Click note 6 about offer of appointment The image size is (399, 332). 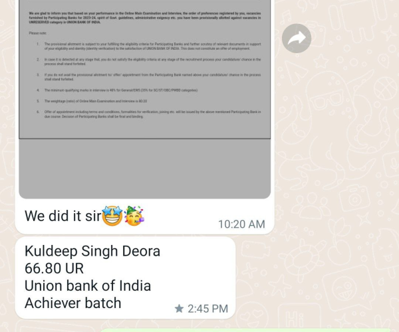pos(149,114)
